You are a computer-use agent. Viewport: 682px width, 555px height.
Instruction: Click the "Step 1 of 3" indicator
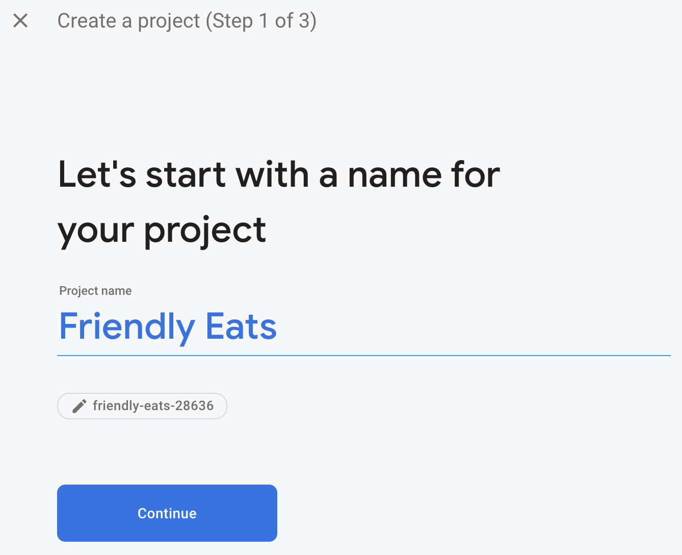pos(261,21)
